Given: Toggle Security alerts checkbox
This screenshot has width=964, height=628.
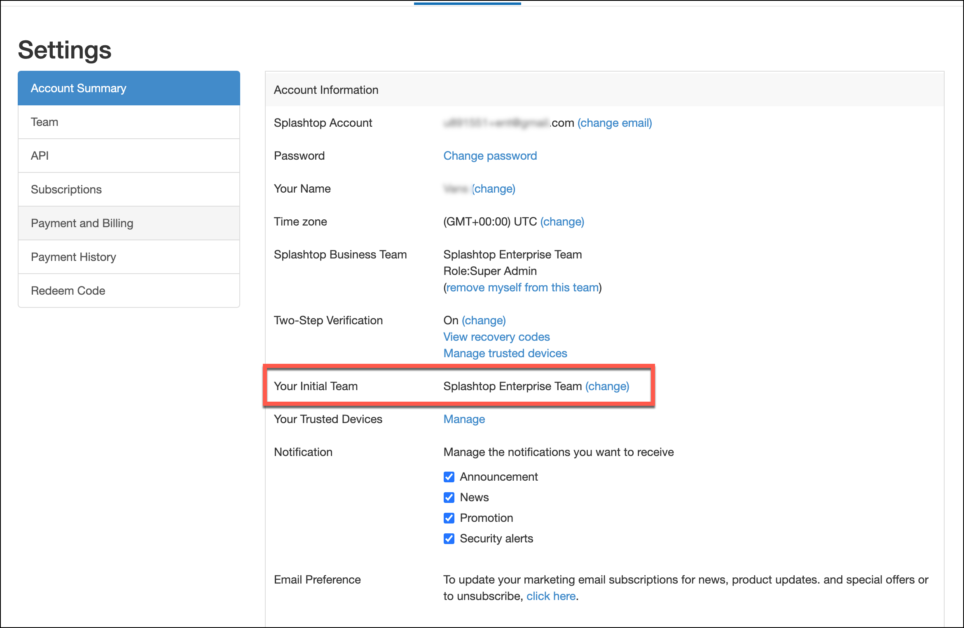Looking at the screenshot, I should (449, 539).
